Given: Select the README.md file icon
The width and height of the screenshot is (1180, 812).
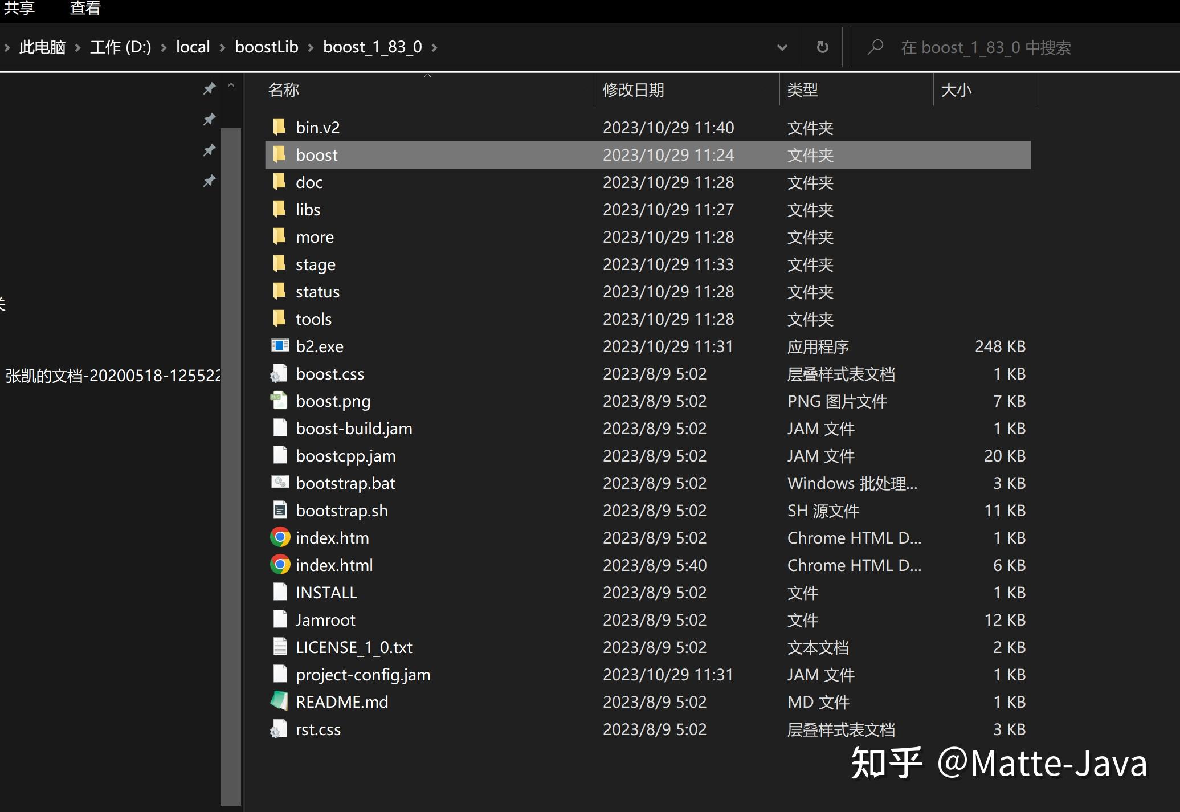Looking at the screenshot, I should 279,701.
